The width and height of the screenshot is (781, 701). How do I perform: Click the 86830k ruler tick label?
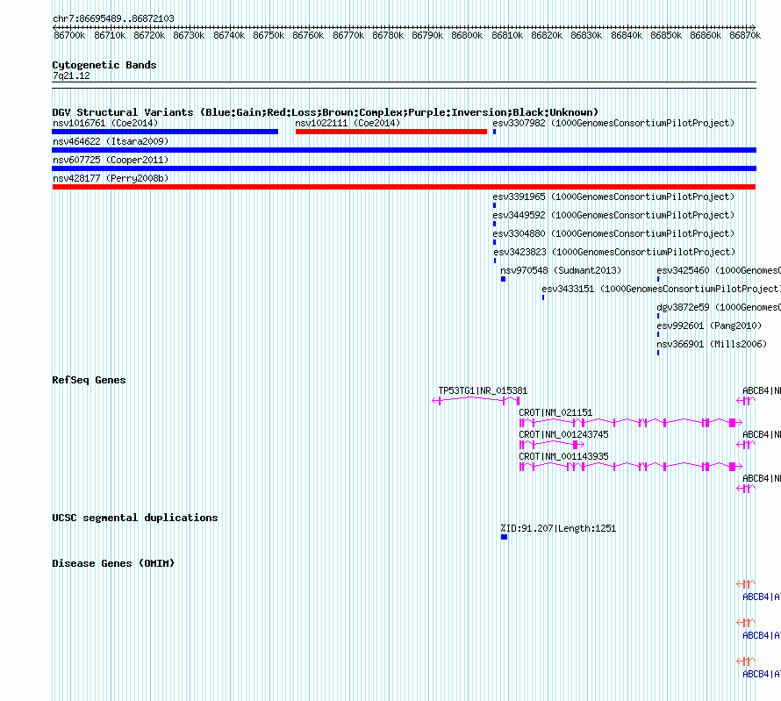pyautogui.click(x=586, y=35)
